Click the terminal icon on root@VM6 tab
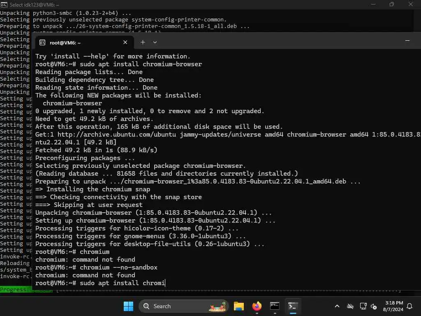421x316 pixels. pos(42,42)
